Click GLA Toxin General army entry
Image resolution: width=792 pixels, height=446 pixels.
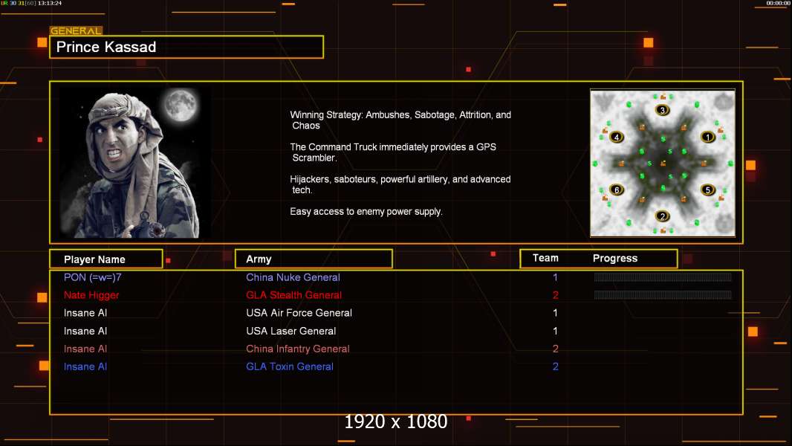coord(290,366)
